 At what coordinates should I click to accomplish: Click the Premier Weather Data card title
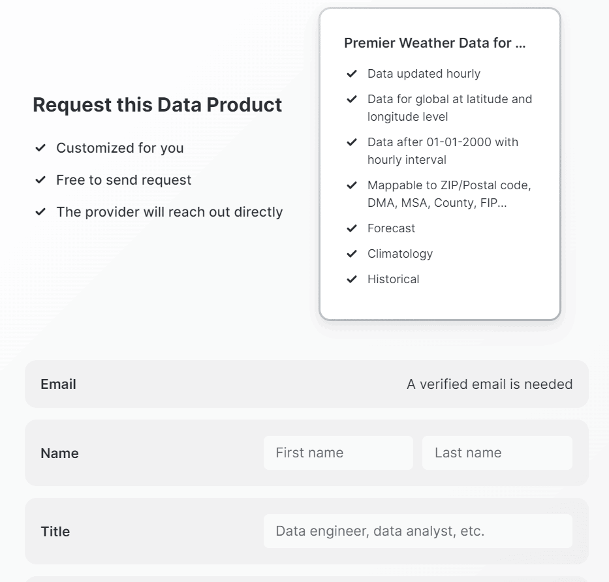pos(435,42)
